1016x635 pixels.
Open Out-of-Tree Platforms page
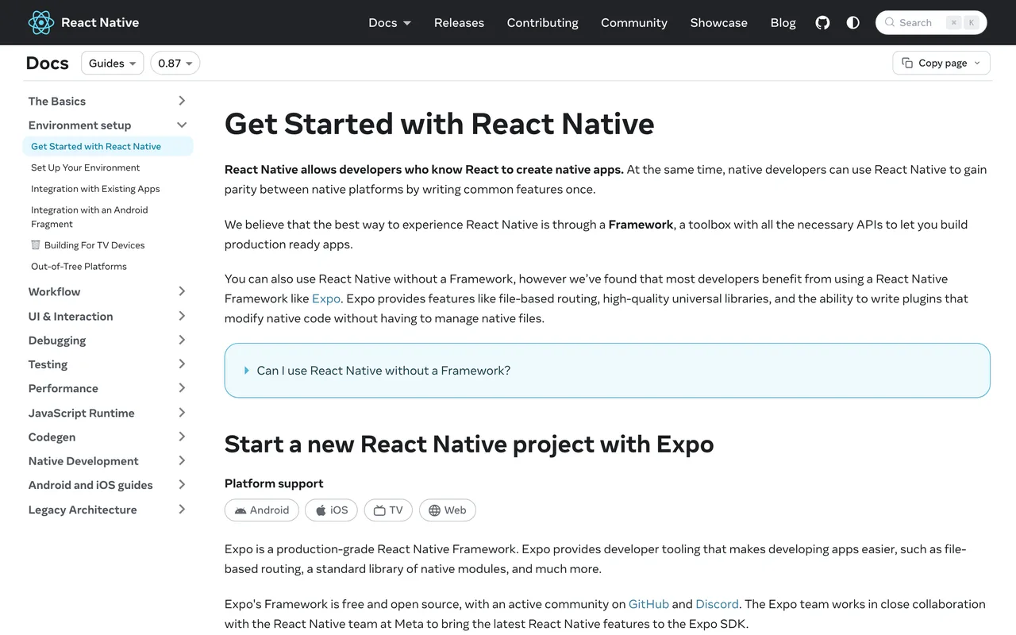click(79, 267)
